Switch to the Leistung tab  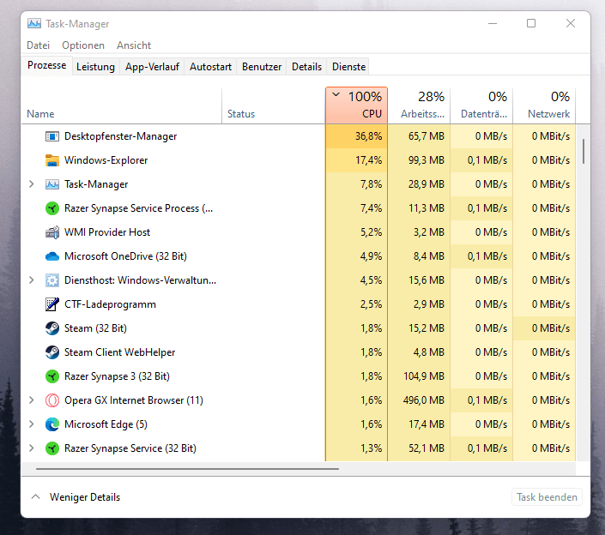[x=96, y=67]
